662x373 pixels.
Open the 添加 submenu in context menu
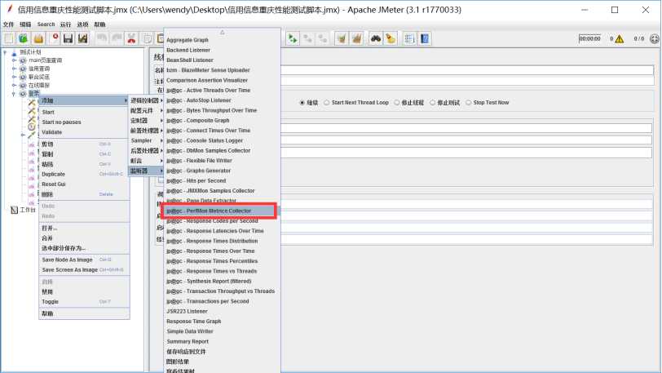tap(84, 100)
